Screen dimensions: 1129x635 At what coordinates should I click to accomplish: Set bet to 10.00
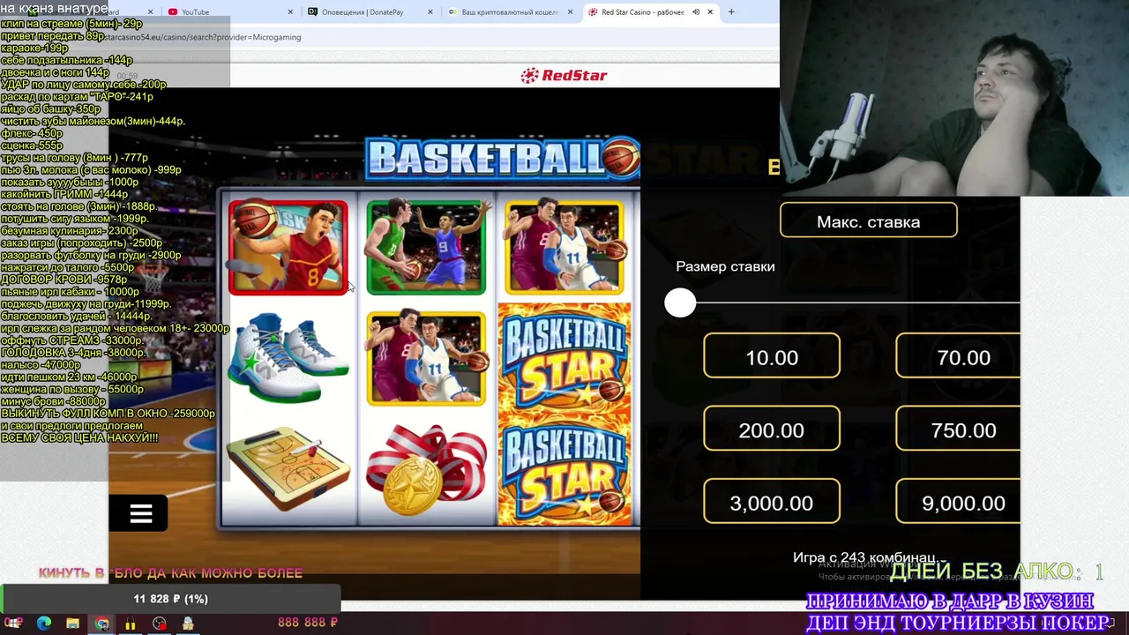772,357
